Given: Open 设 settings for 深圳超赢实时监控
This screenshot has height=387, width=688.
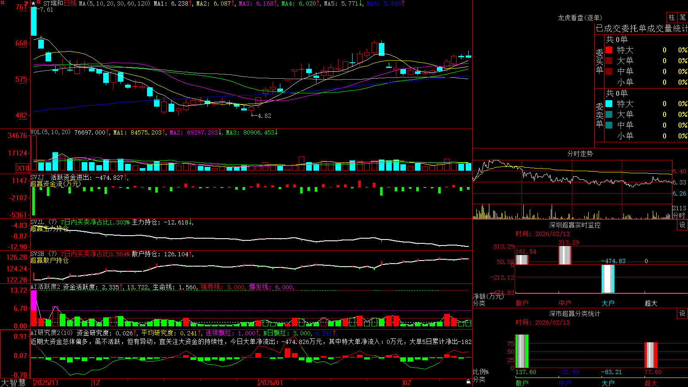Looking at the screenshot, I should [x=682, y=225].
